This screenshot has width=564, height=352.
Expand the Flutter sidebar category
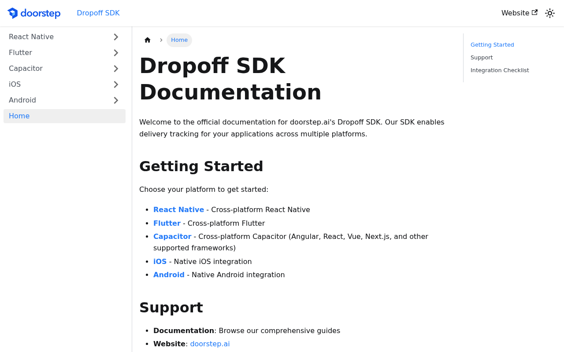pos(116,53)
